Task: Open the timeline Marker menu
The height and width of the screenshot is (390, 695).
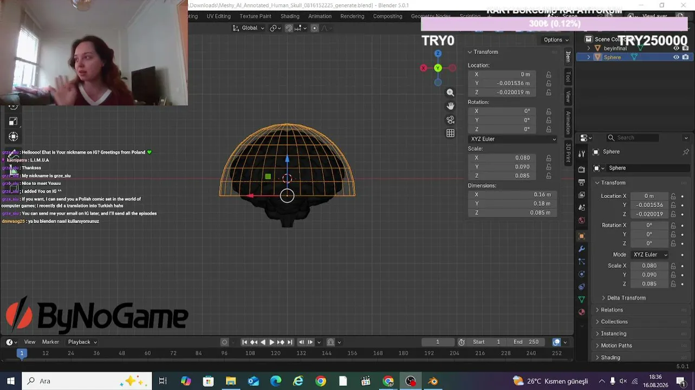Action: [50, 342]
